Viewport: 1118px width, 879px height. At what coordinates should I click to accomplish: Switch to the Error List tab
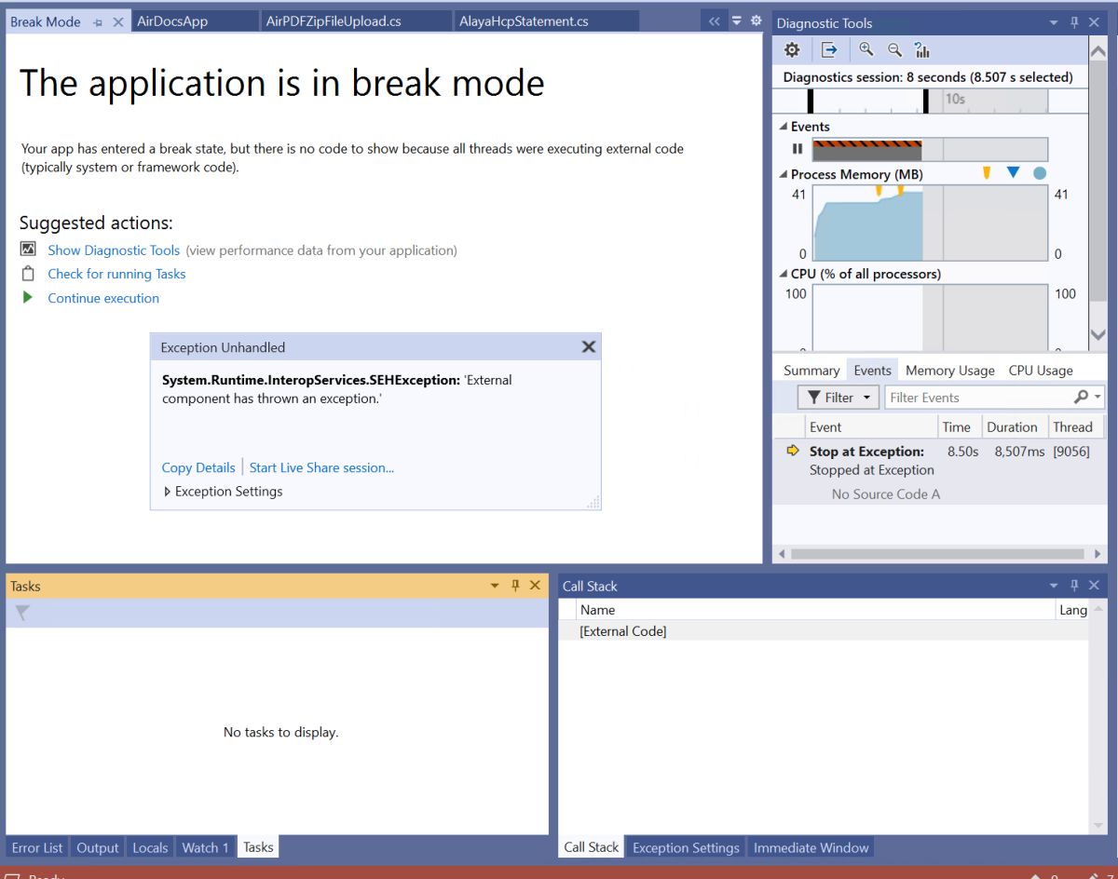37,847
